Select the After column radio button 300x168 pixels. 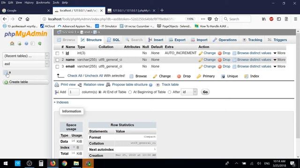[170, 92]
